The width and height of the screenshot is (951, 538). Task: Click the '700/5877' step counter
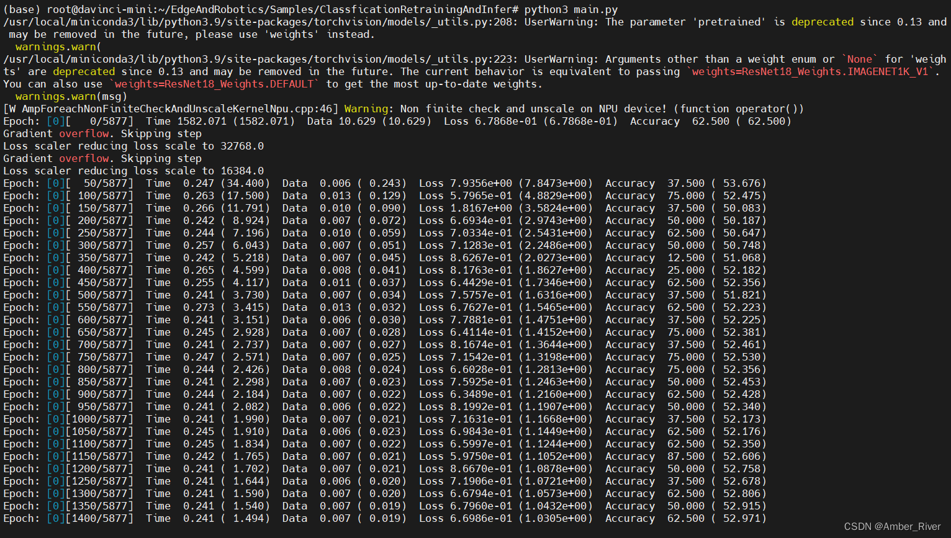pyautogui.click(x=102, y=344)
